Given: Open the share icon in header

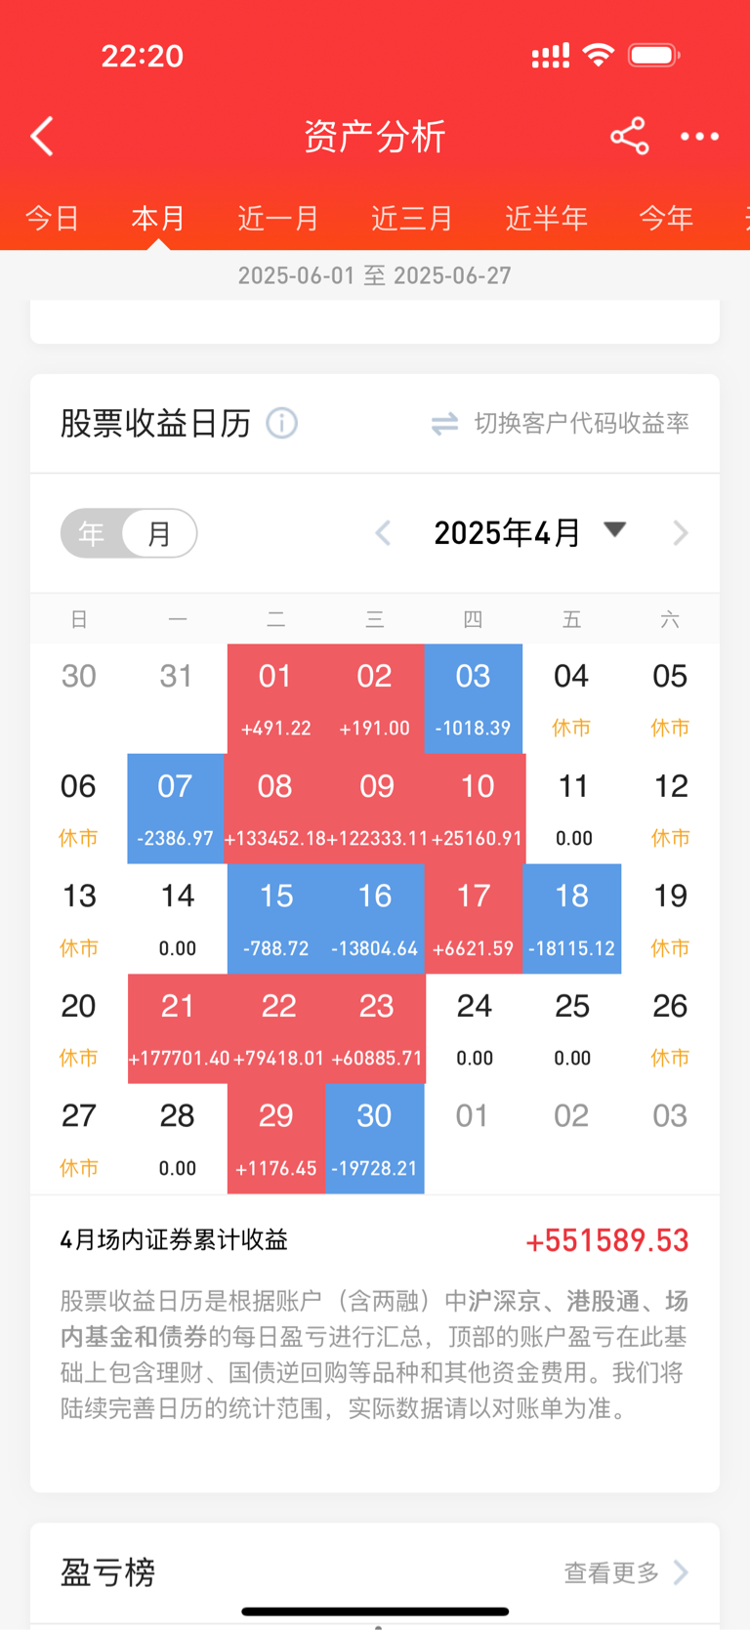Looking at the screenshot, I should pyautogui.click(x=630, y=136).
